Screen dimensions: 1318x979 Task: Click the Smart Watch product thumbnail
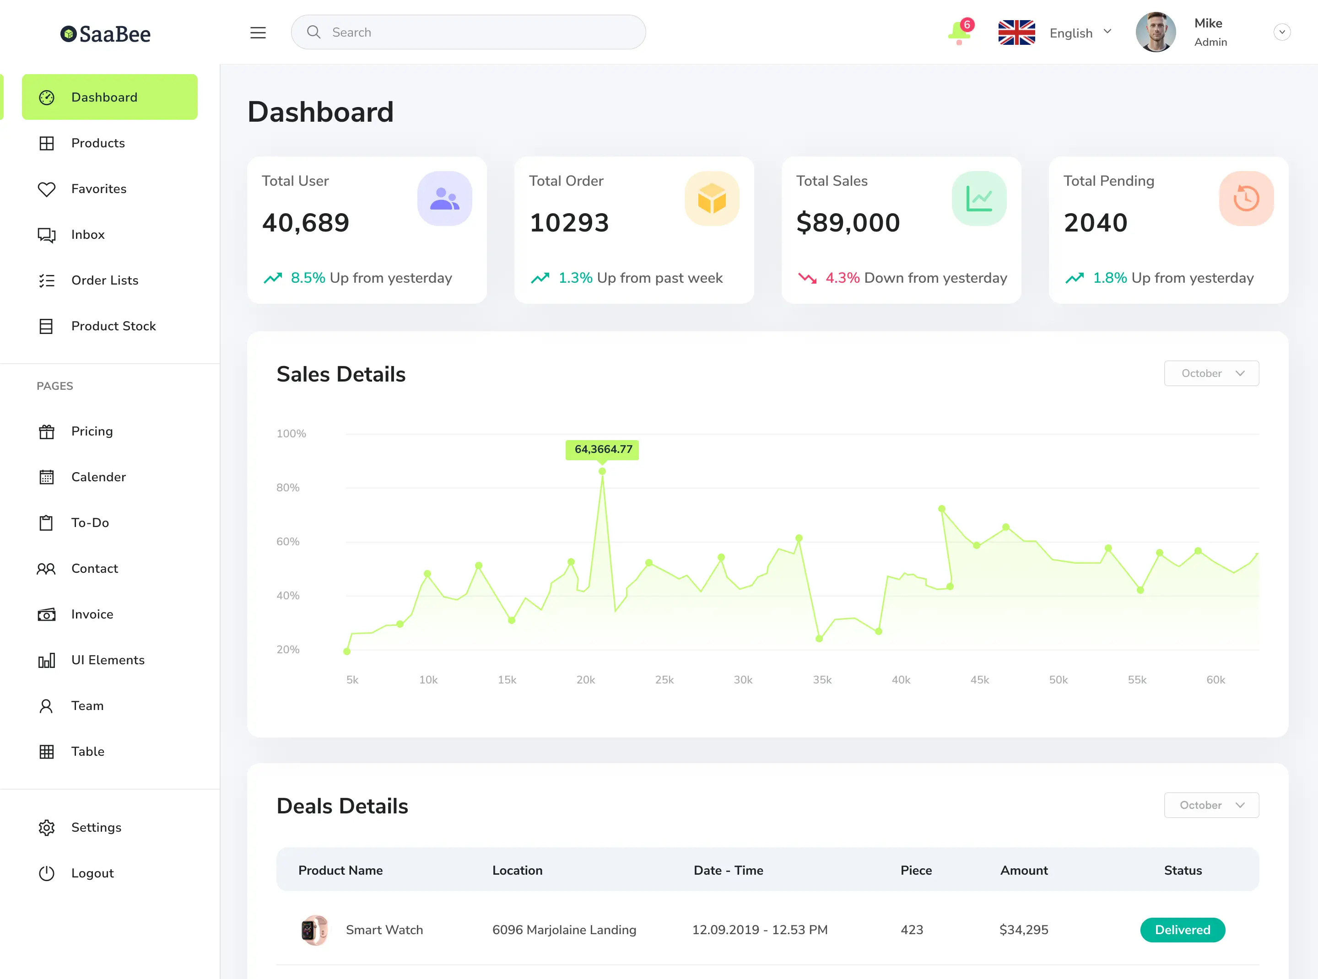click(x=314, y=930)
